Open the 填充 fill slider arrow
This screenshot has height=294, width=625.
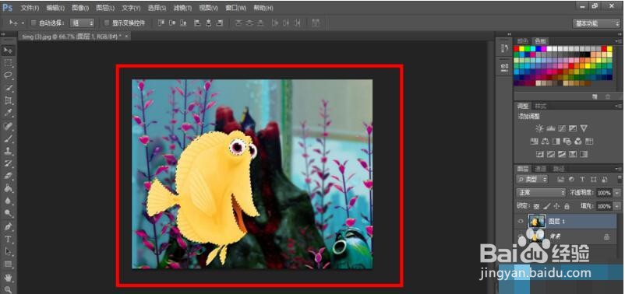point(616,206)
